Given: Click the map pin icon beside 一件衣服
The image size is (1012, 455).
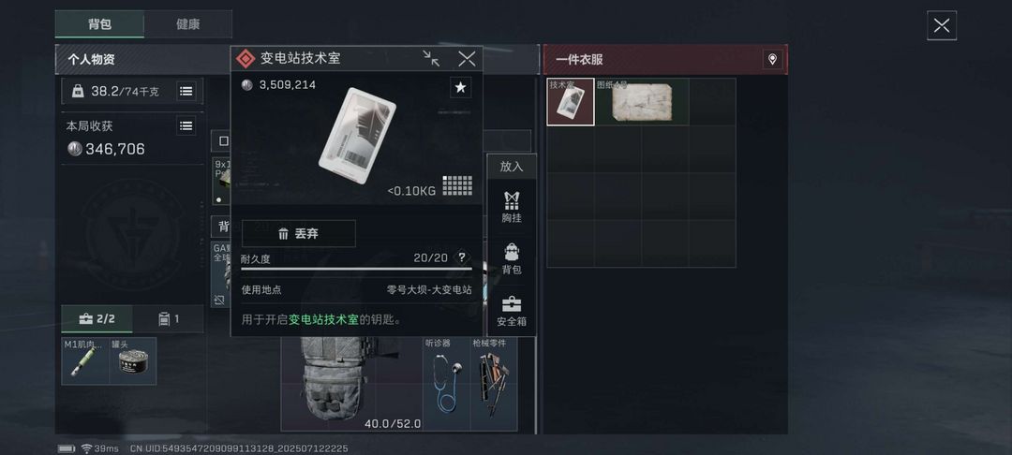Looking at the screenshot, I should coord(772,59).
